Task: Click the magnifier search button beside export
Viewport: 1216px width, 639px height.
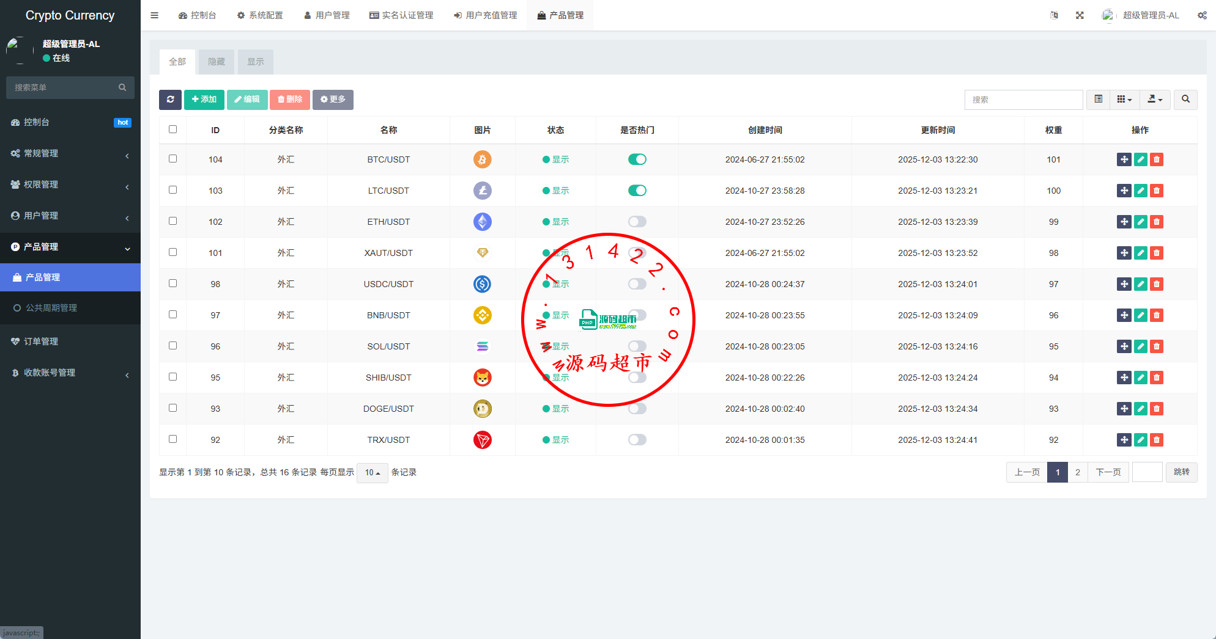Action: click(x=1185, y=100)
